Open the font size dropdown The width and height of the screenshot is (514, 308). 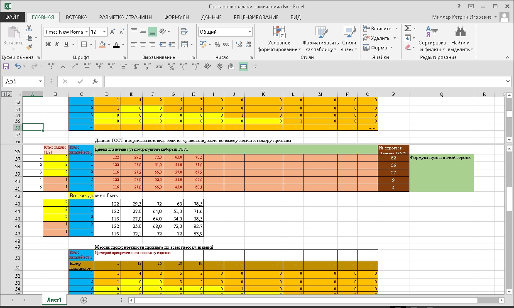(x=104, y=32)
